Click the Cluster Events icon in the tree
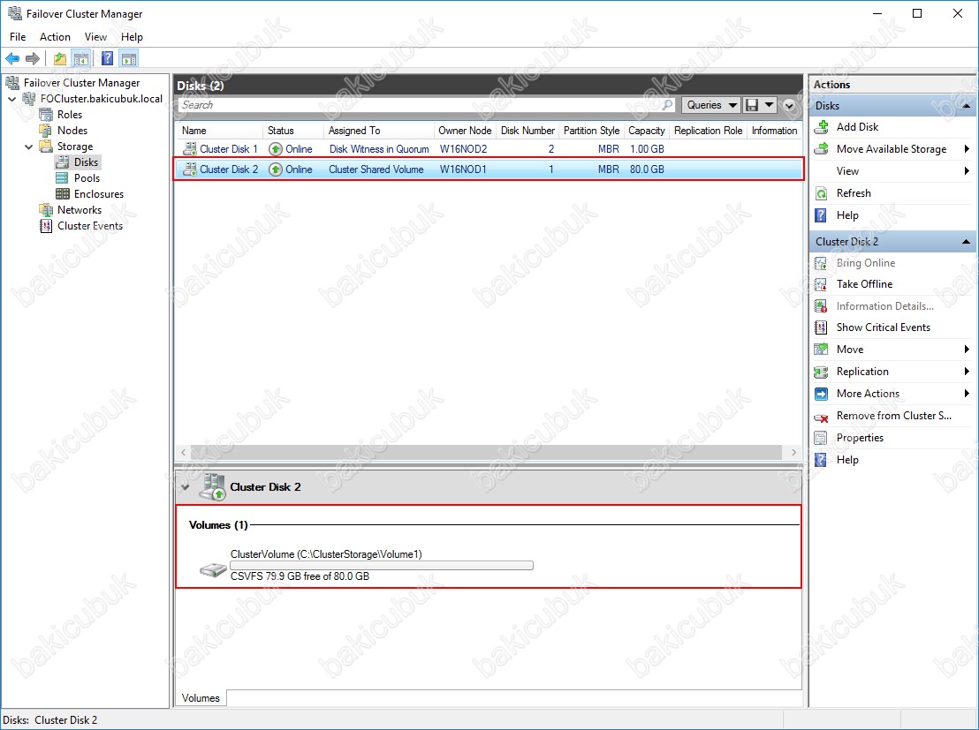The width and height of the screenshot is (979, 730). coord(46,226)
